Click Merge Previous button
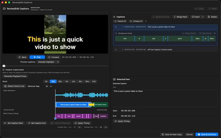 [161, 17]
